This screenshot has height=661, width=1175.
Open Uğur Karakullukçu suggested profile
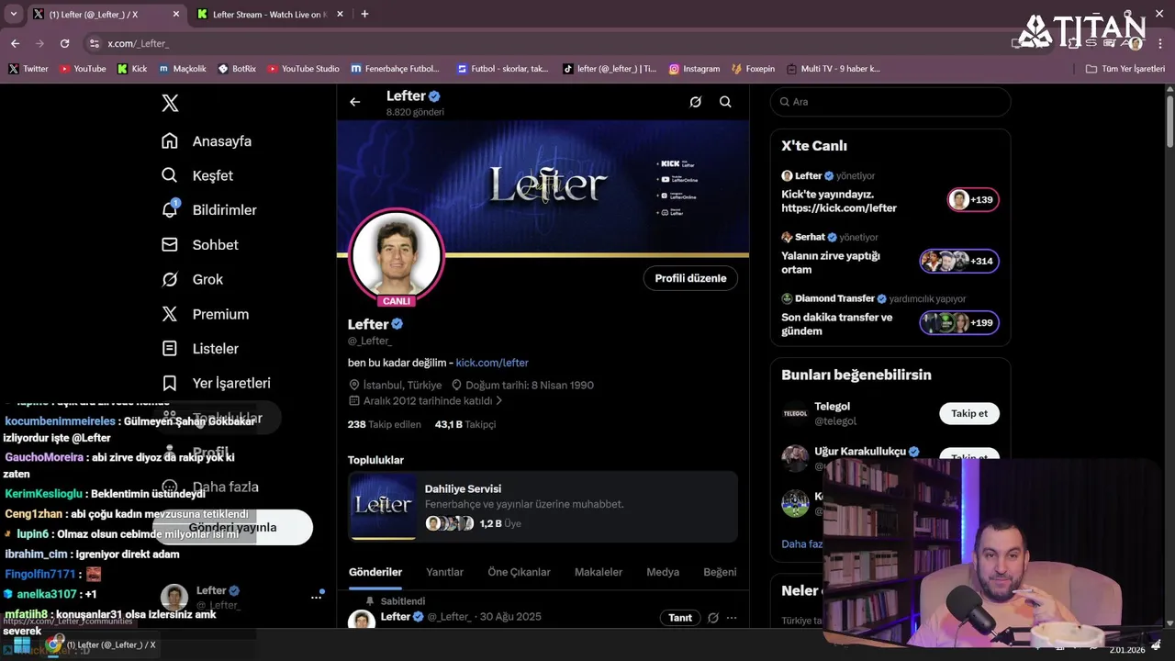[861, 452]
